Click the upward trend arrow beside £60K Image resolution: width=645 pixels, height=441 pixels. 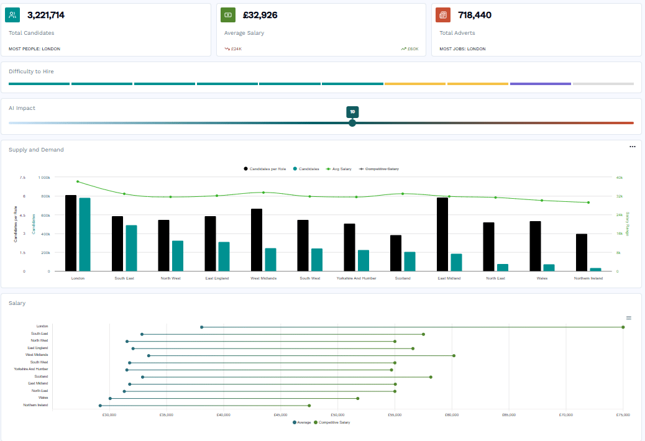coord(403,48)
